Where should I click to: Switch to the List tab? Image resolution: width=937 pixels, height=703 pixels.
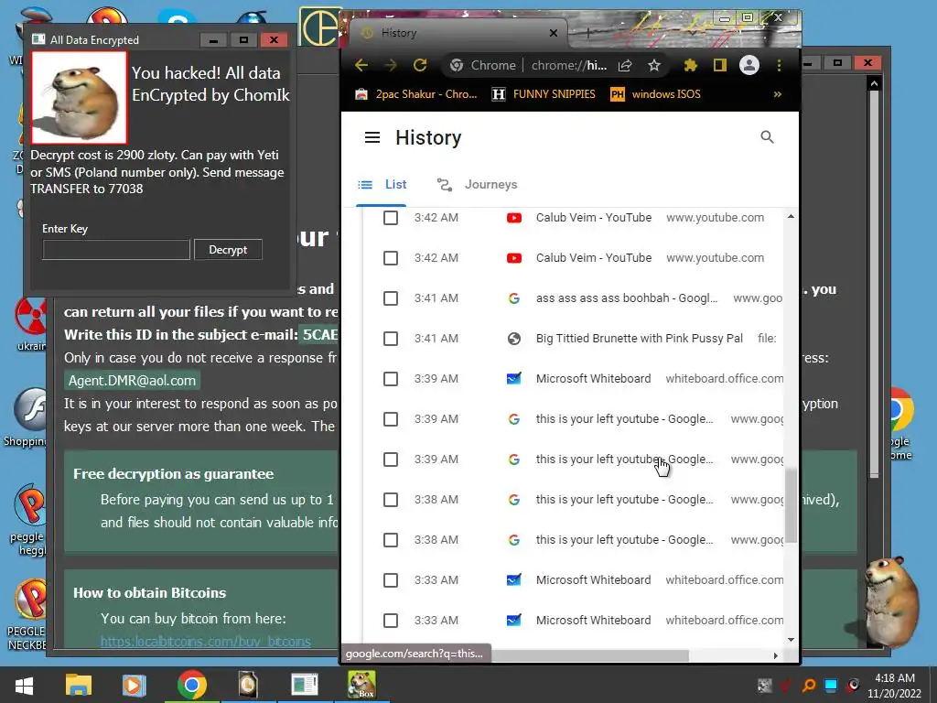(x=382, y=185)
